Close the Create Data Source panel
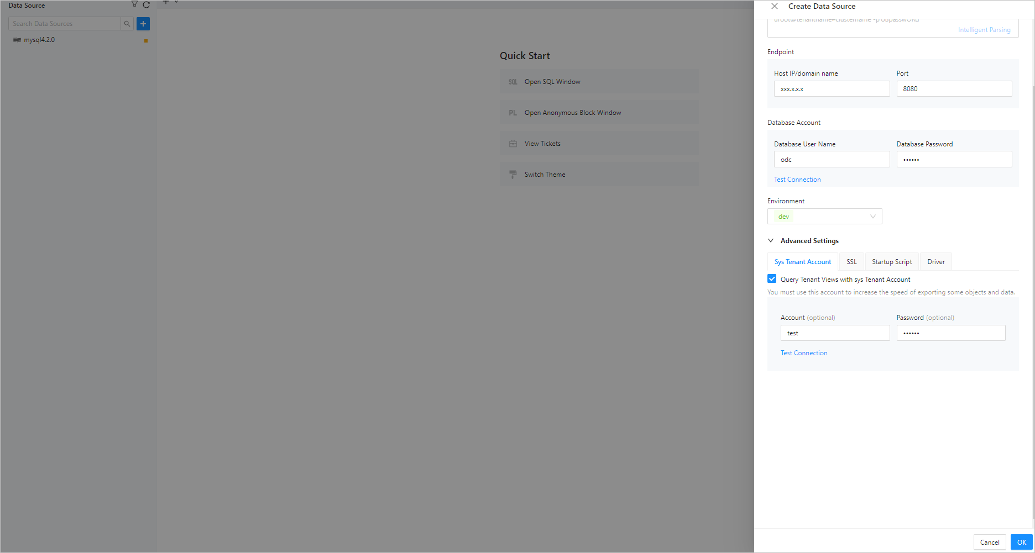The image size is (1035, 553). [x=775, y=6]
